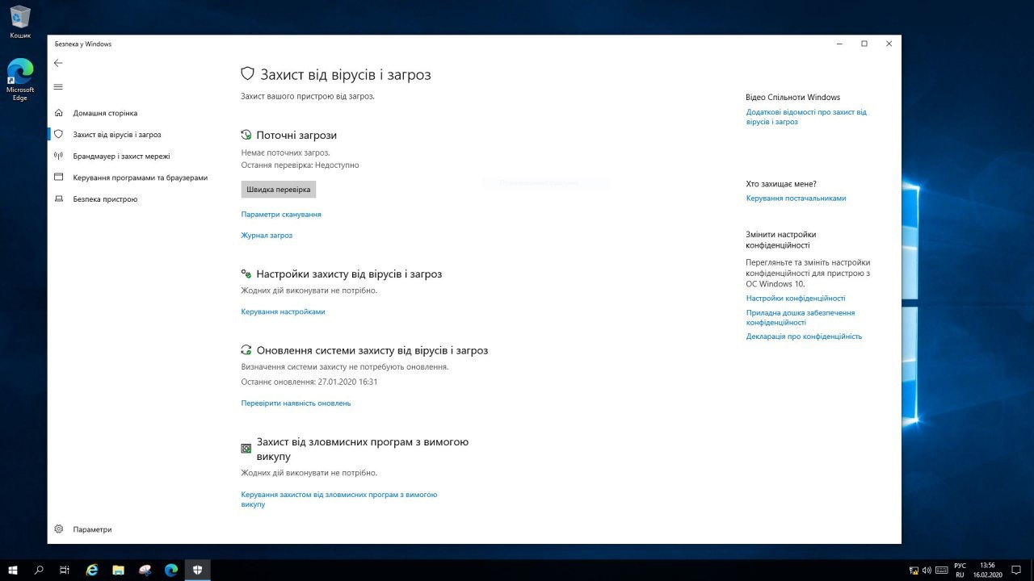Click the volume speaker tray icon
This screenshot has width=1034, height=581.
click(927, 570)
